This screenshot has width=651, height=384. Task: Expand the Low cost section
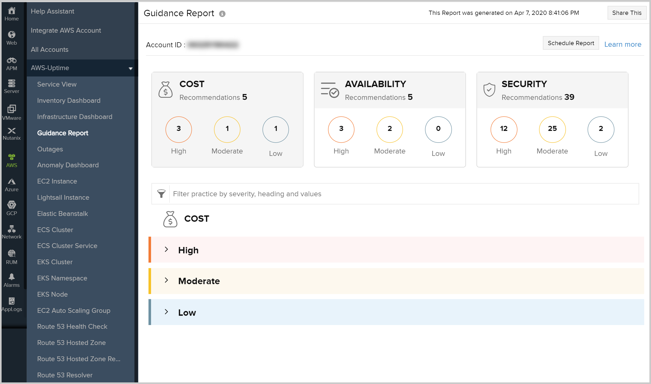coord(166,312)
